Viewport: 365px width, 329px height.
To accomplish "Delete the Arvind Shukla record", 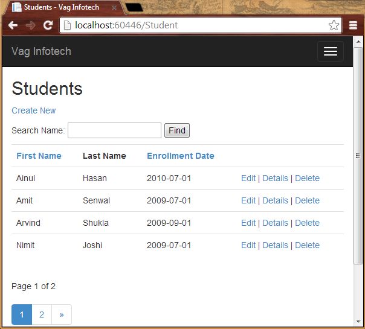I will (307, 223).
